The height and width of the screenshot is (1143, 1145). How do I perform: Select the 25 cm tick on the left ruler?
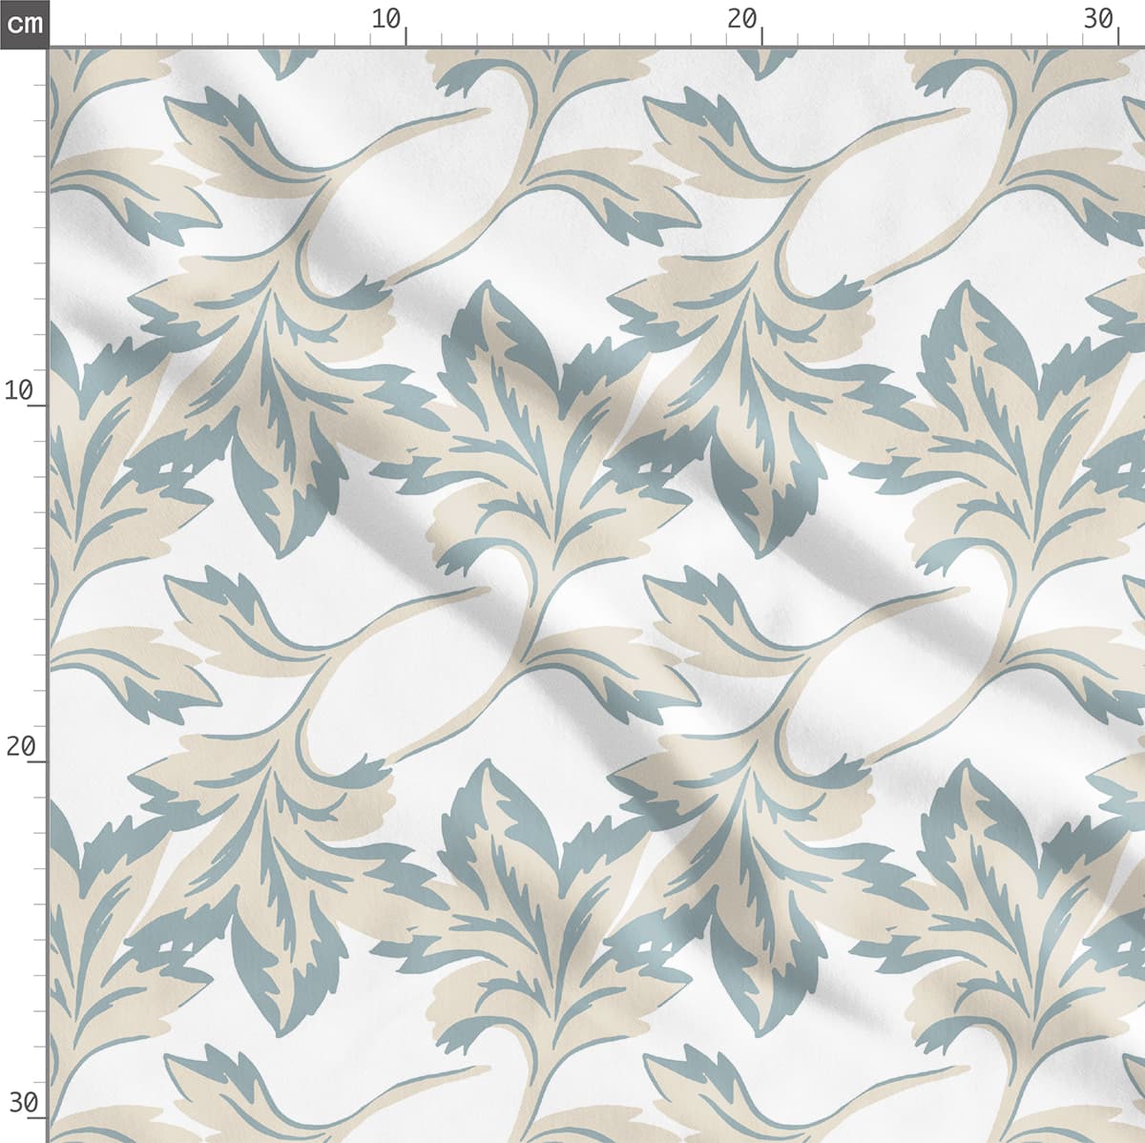click(40, 941)
